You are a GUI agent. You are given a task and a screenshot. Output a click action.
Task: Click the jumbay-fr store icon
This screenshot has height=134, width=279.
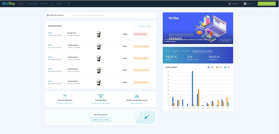[229, 4]
